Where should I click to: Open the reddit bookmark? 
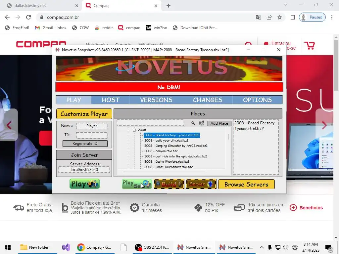104,28
